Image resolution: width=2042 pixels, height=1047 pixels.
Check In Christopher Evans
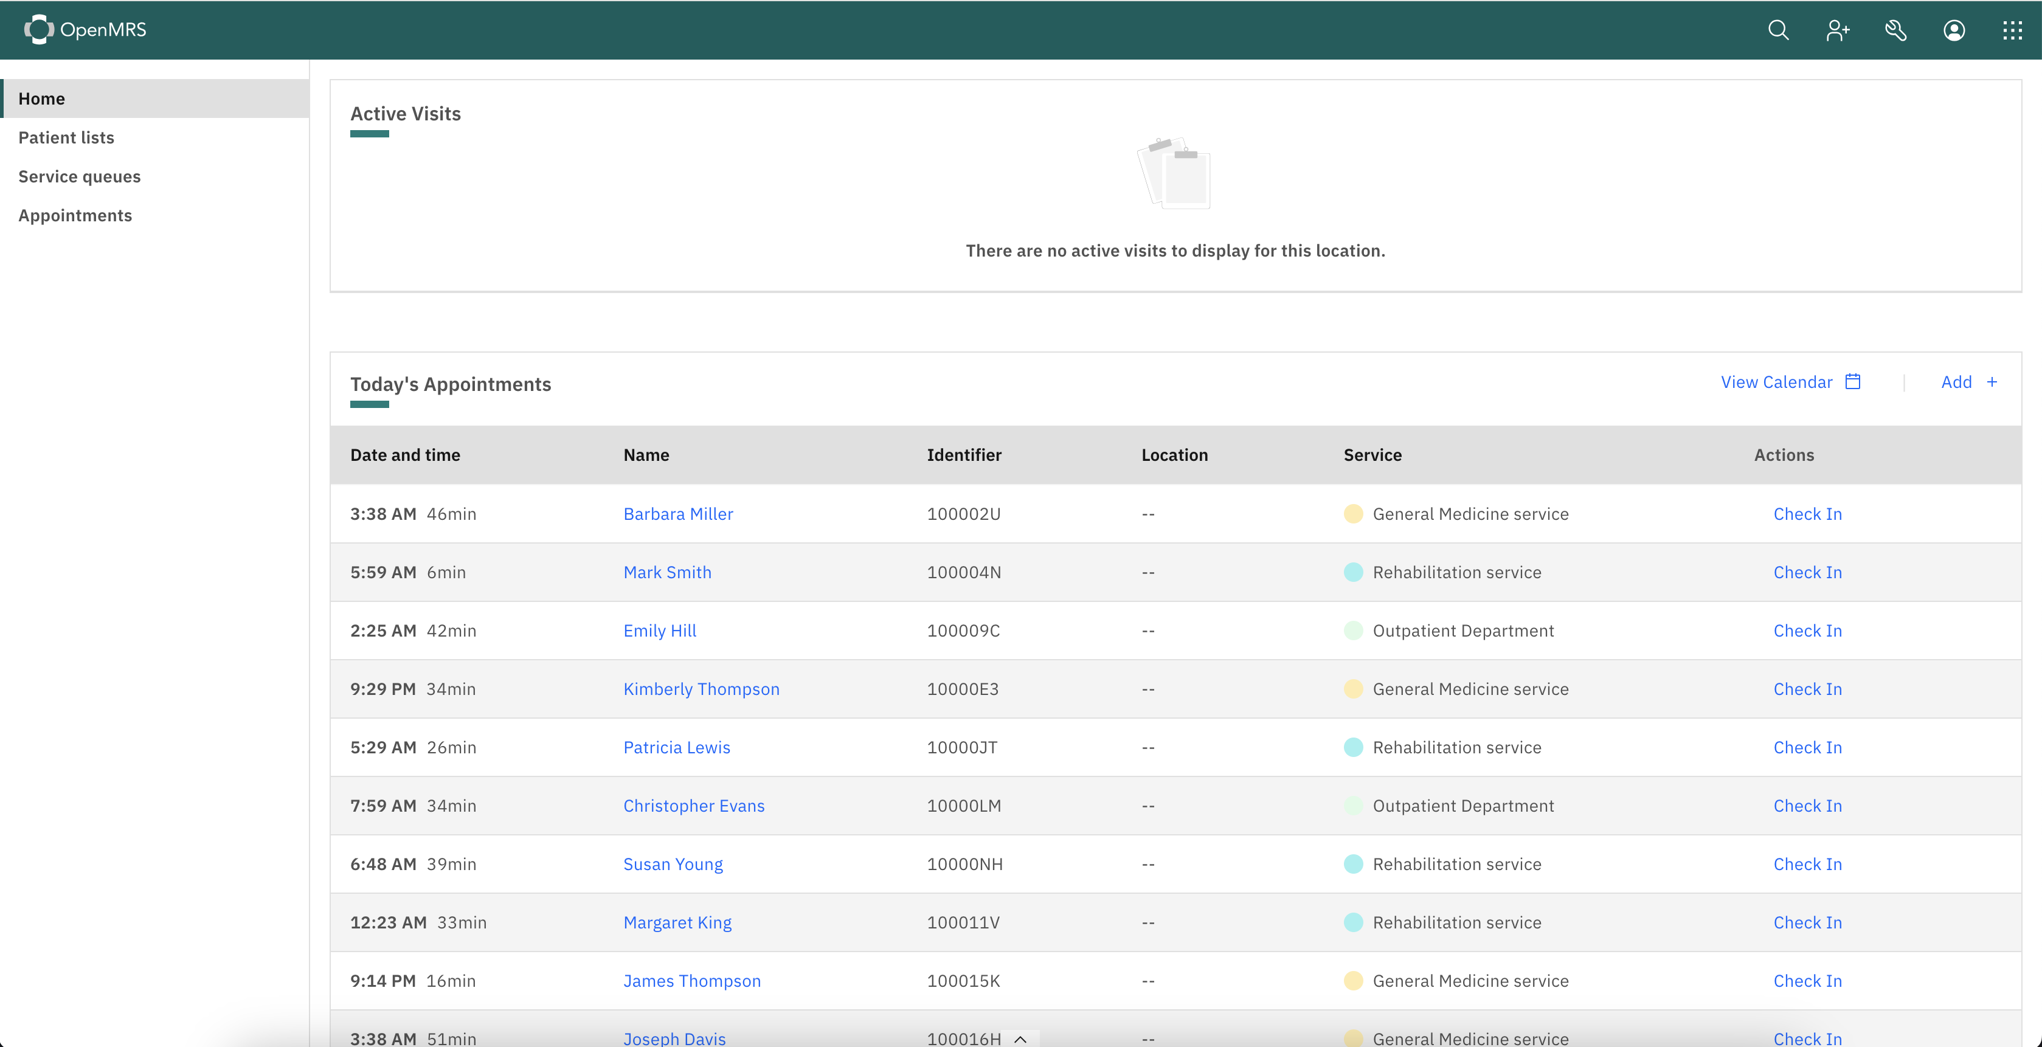coord(1807,805)
